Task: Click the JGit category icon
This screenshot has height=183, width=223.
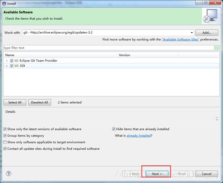Action: point(17,65)
